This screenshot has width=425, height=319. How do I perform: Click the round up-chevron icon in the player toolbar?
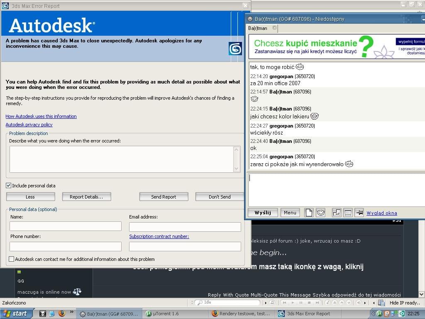(x=342, y=302)
